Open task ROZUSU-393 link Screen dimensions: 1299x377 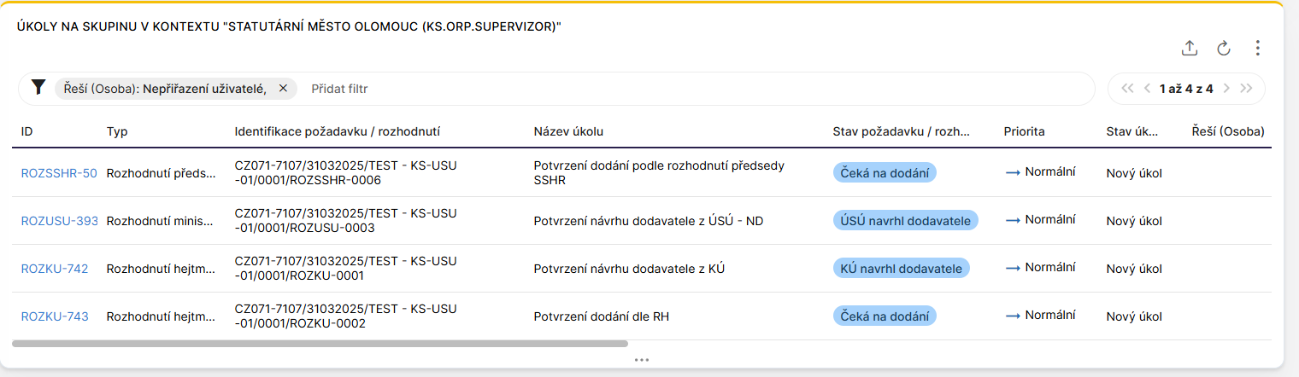pos(59,221)
